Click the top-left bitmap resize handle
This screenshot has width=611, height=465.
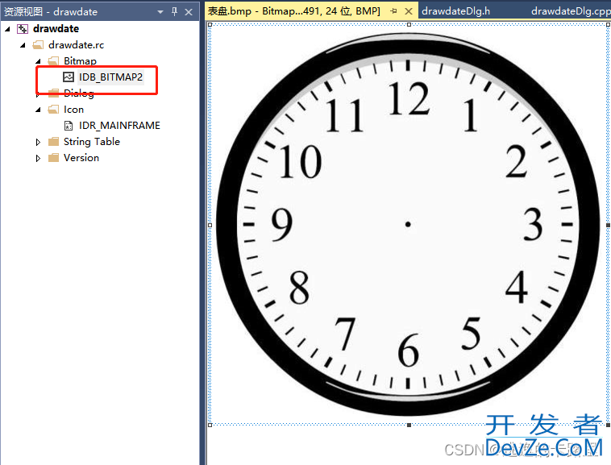[210, 25]
